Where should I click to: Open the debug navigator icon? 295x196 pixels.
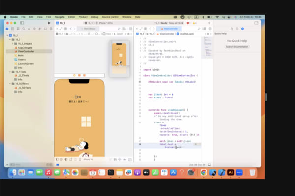coord(40,29)
